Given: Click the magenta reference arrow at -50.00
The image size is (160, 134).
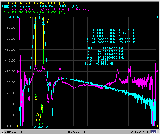Looking at the screenshot, I should pos(18,71).
